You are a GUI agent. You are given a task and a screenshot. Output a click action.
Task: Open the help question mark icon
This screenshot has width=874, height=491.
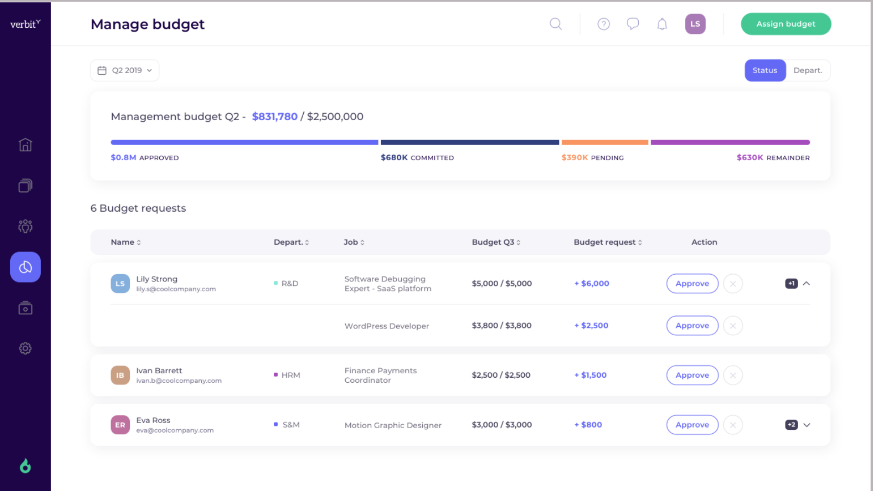[604, 24]
